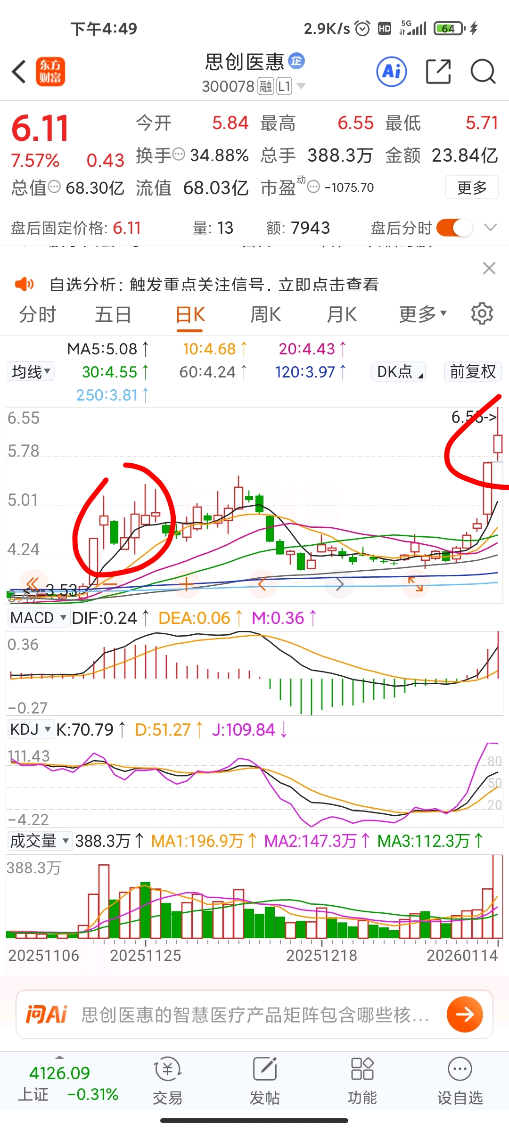
Task: Open the MACD indicator dropdown
Action: [x=38, y=617]
